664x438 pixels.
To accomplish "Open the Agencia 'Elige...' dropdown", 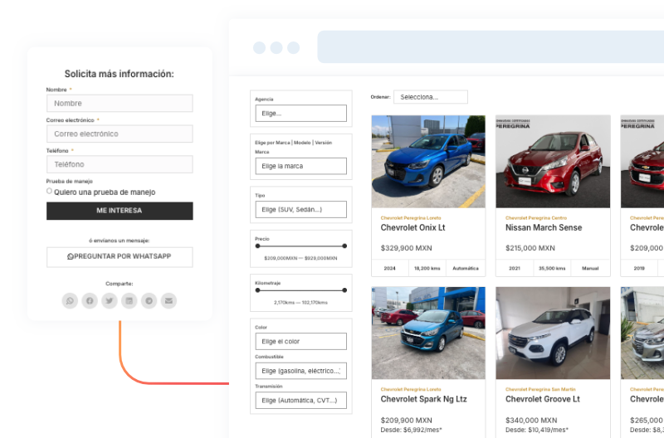I will point(301,114).
